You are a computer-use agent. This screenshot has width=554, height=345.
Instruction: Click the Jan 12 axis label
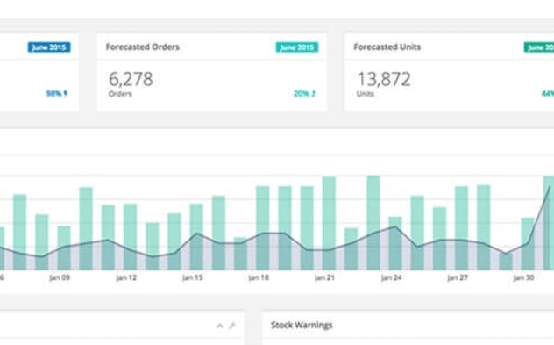tap(126, 277)
